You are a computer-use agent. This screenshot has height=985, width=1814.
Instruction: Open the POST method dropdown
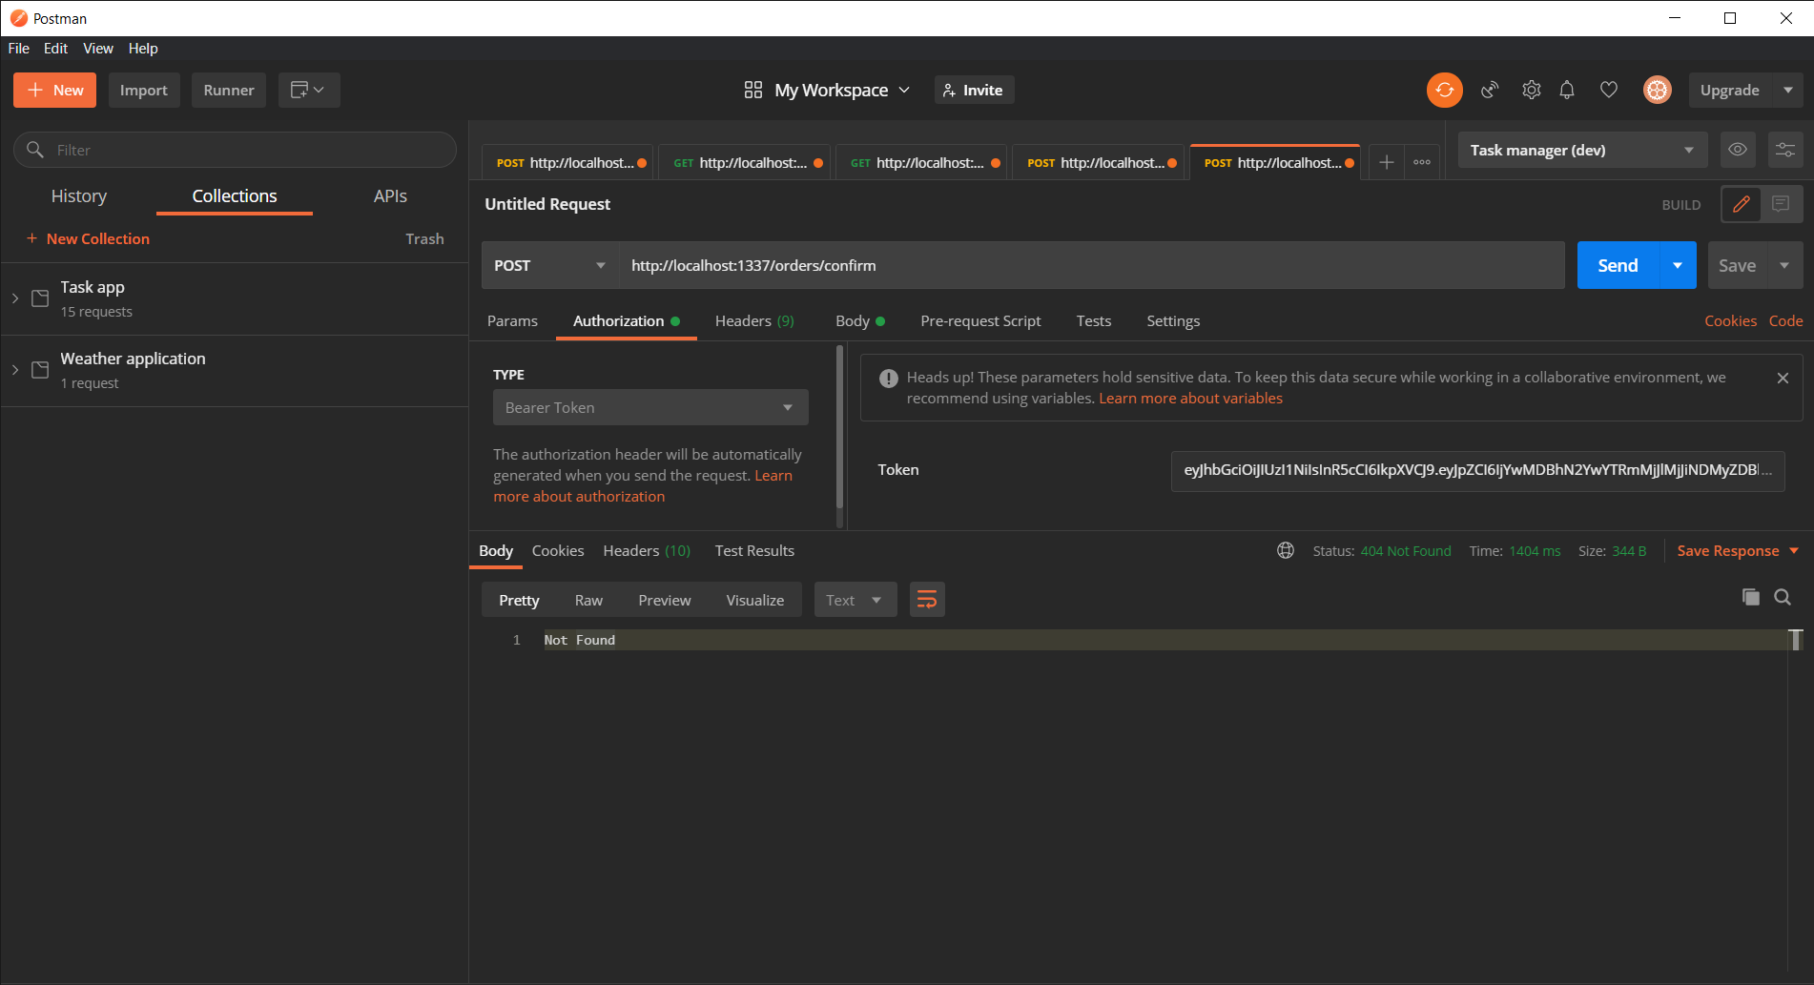tap(549, 265)
